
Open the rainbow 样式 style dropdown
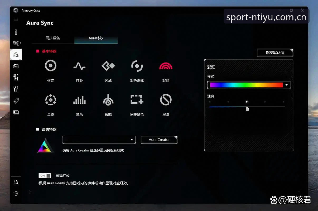point(249,85)
